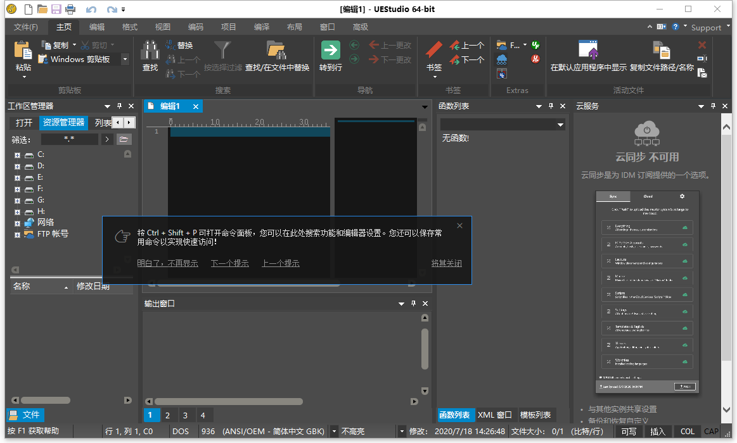Click the red X delete active file icon
Screen dimensions: 737x443
point(702,45)
